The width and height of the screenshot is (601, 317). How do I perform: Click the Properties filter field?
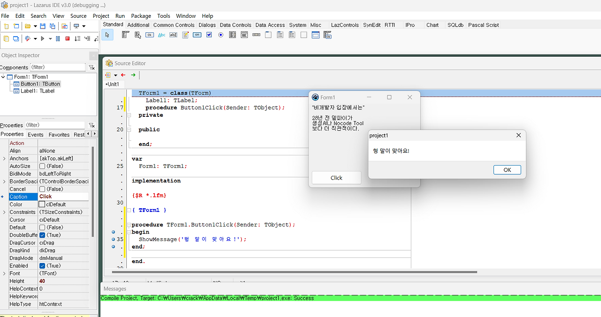pyautogui.click(x=55, y=125)
